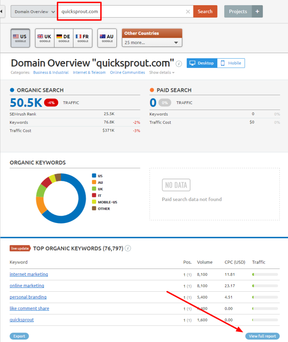Click the Export button

click(x=19, y=336)
